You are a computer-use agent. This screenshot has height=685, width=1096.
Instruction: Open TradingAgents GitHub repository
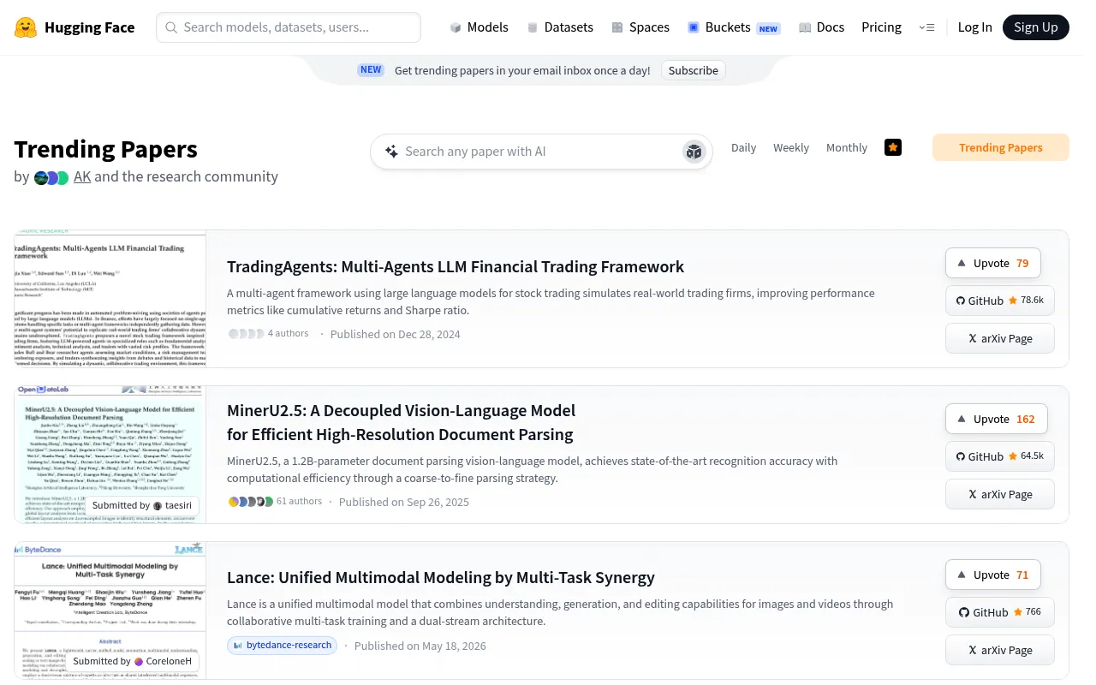click(1000, 301)
